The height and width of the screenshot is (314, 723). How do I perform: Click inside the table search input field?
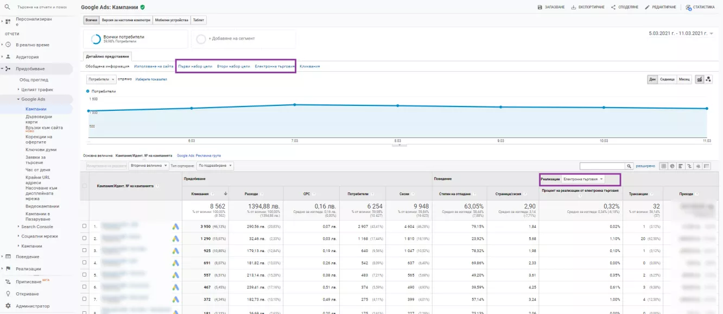[602, 166]
